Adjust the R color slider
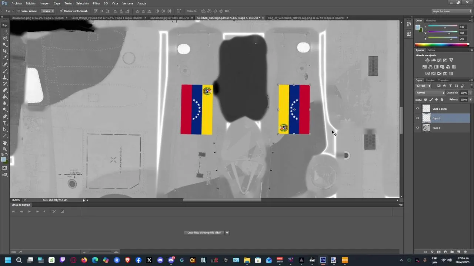Image resolution: width=474 pixels, height=266 pixels. (x=445, y=27)
